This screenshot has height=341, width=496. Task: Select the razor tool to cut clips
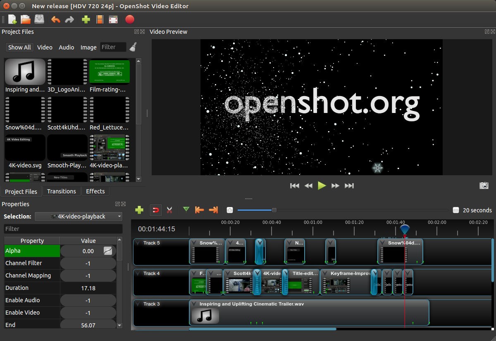point(169,210)
